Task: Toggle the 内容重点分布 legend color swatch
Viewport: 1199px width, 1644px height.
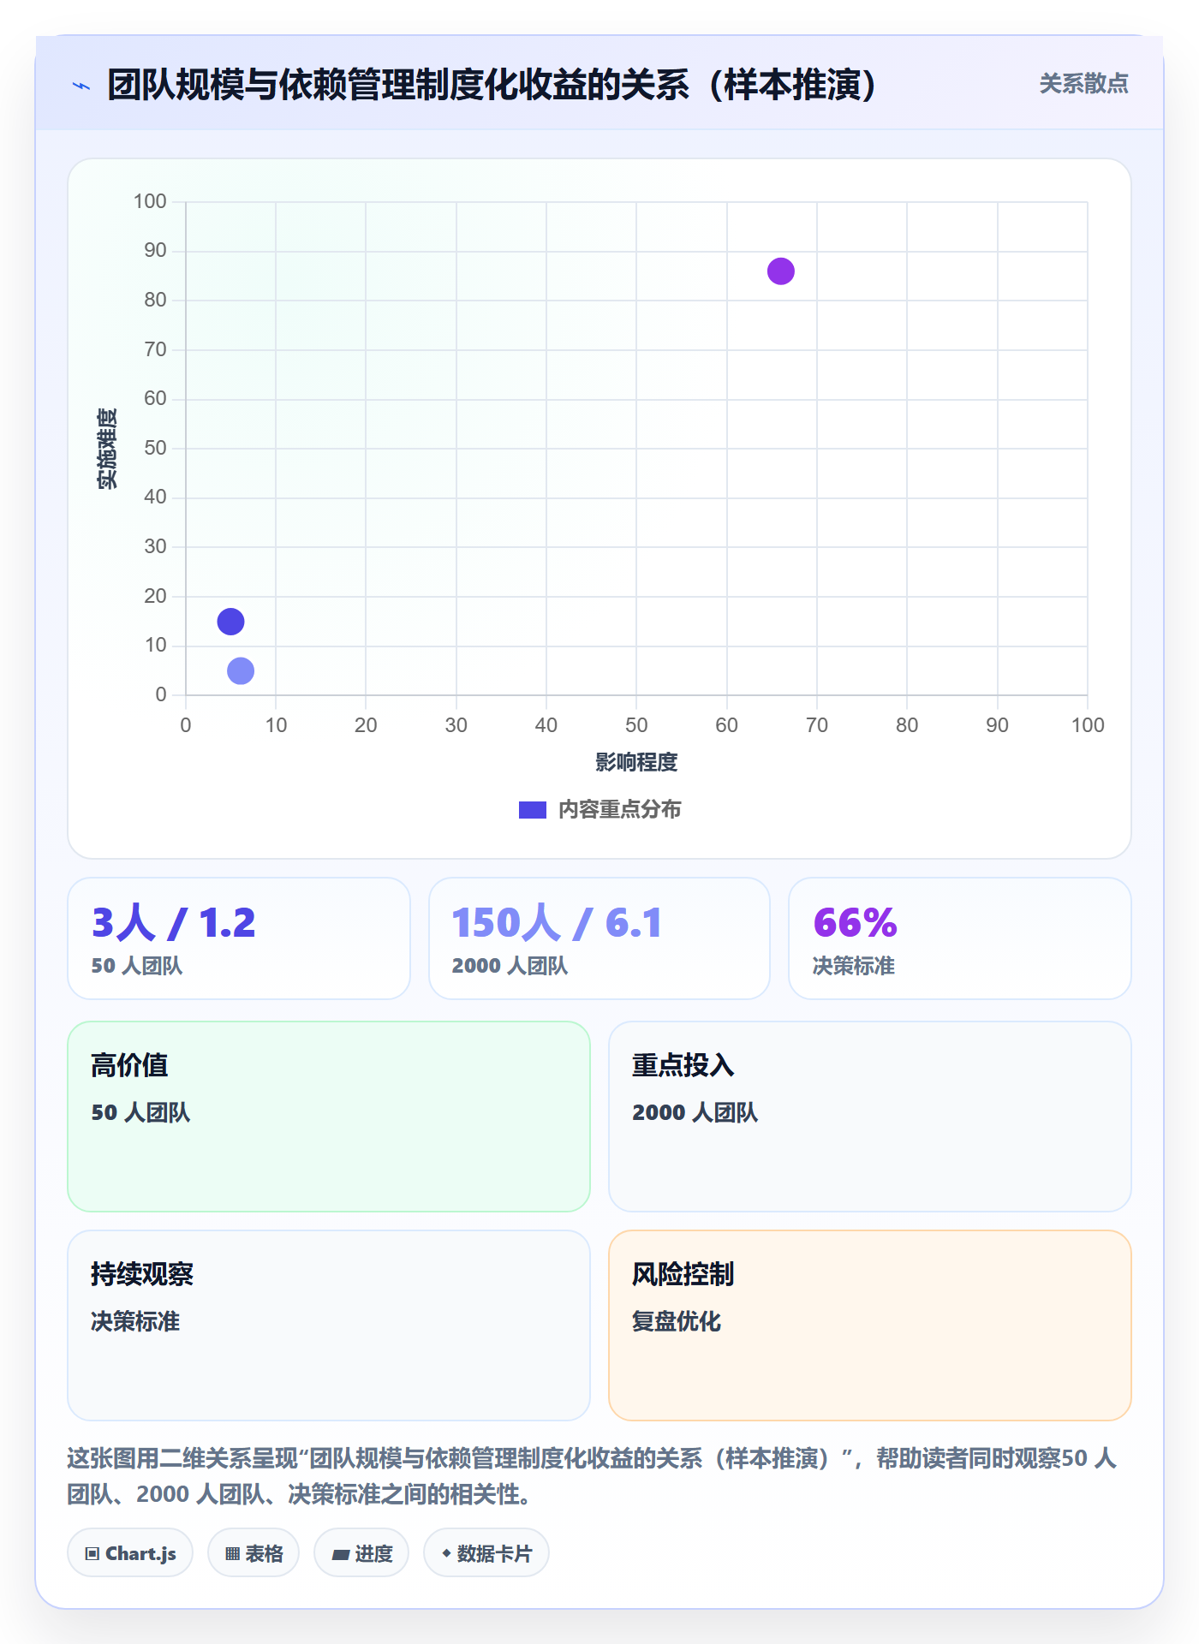Action: click(532, 810)
